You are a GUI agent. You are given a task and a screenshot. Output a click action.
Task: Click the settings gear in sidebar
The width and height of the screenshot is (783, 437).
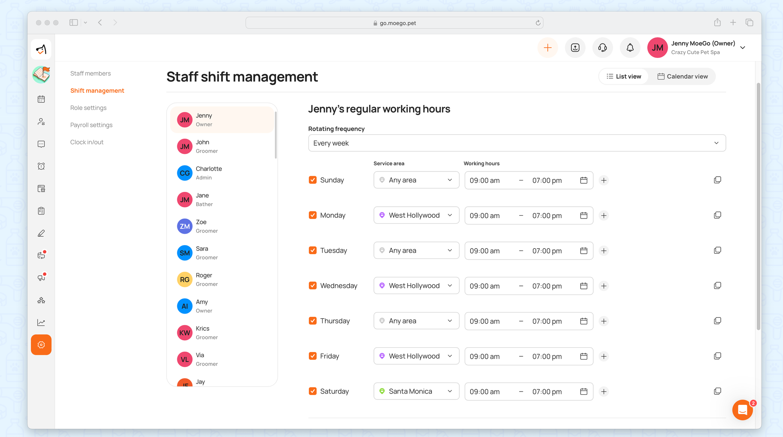[41, 345]
